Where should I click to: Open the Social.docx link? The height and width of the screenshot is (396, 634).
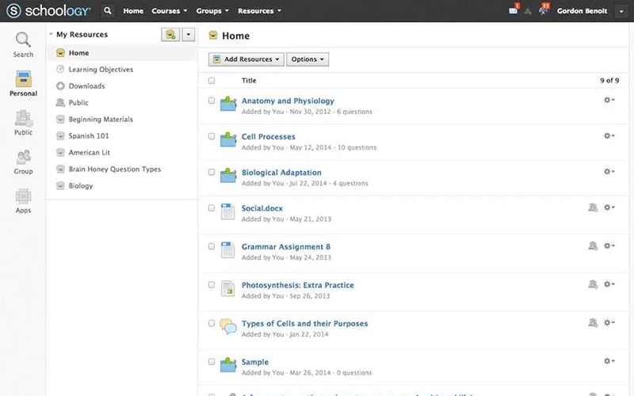pyautogui.click(x=262, y=208)
